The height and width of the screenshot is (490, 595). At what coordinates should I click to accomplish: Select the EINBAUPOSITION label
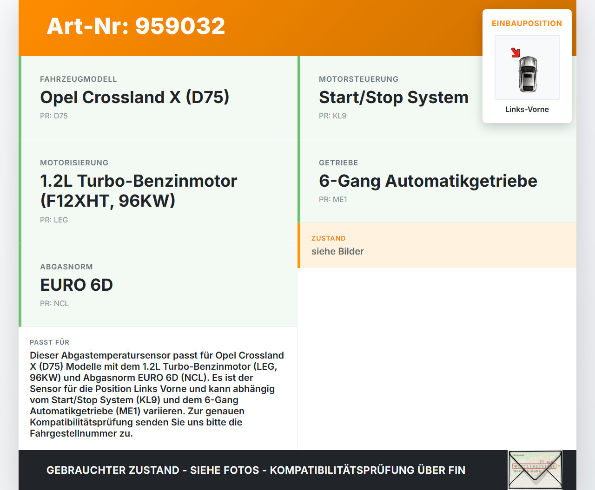pos(527,24)
